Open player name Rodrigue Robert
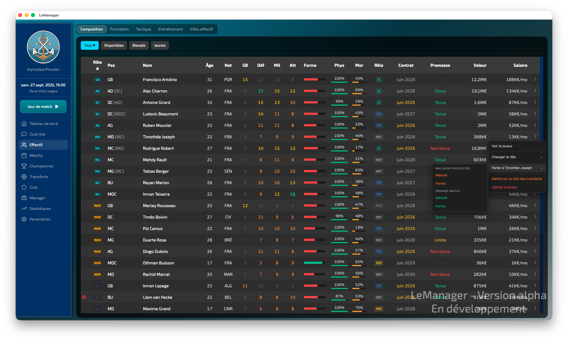The height and width of the screenshot is (341, 568). click(158, 148)
